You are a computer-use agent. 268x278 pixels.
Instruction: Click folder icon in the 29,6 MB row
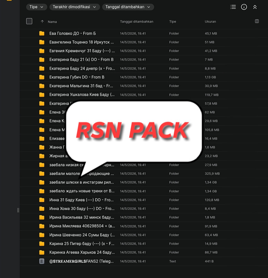(42, 121)
